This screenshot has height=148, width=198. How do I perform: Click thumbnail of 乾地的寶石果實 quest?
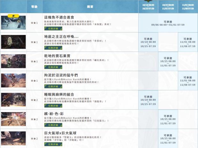pyautogui.click(x=13, y=61)
